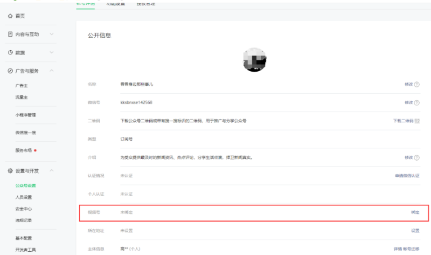Collapse the 广告与服务 section chevron
The width and height of the screenshot is (431, 255).
point(51,71)
